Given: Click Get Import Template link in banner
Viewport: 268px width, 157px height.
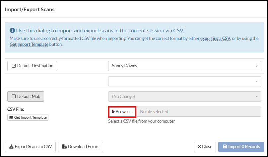Looking at the screenshot, I should [29, 44].
